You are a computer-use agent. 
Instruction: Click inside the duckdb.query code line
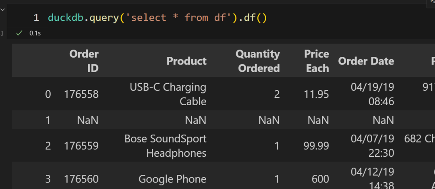click(157, 17)
